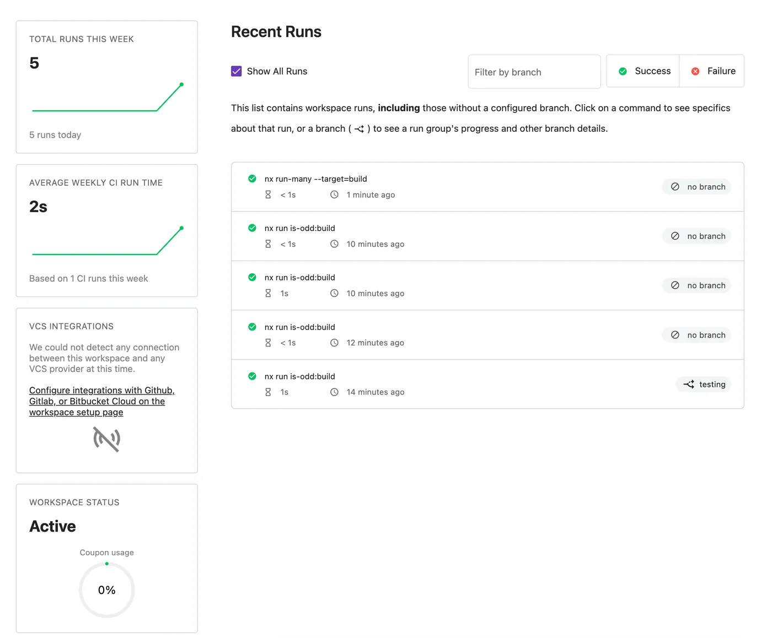Click the Average Weekly CI Run Time chart
772x638 pixels.
[107, 241]
